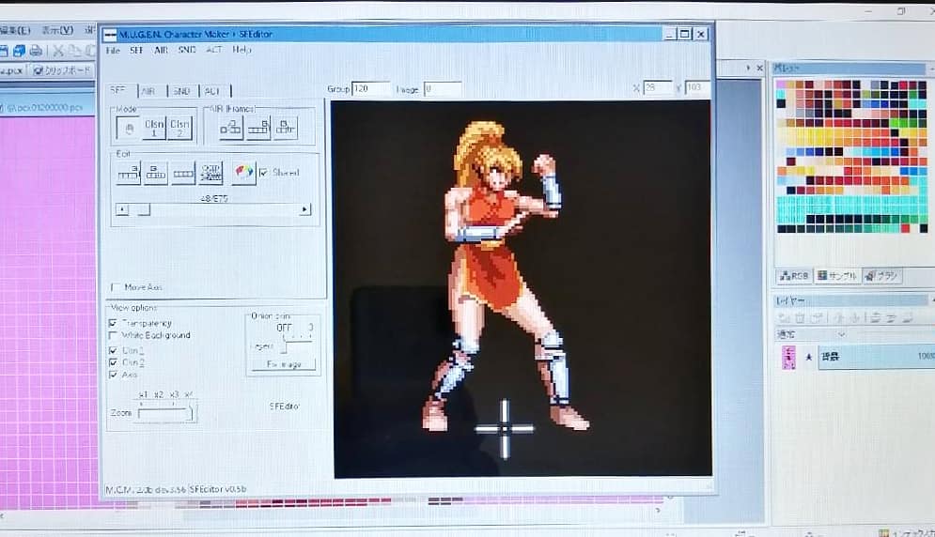Open the 表示(V) menu in background window
This screenshot has width=935, height=537.
click(57, 30)
